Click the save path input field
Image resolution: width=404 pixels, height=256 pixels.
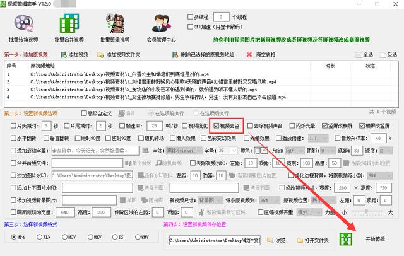pyautogui.click(x=215, y=241)
